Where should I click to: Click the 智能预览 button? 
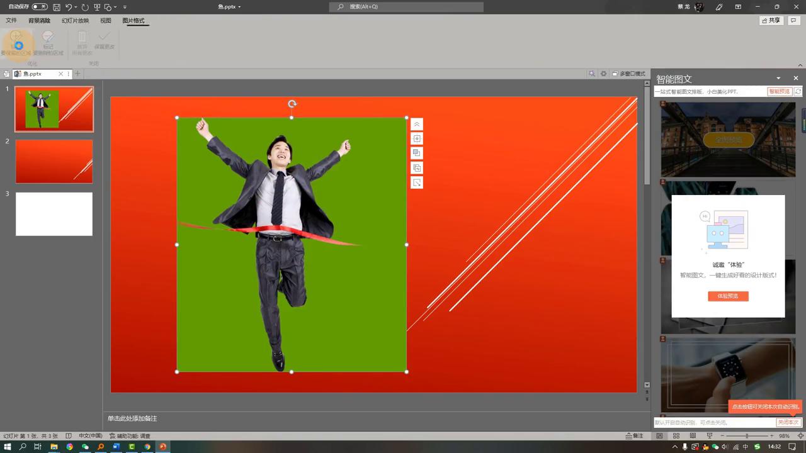pos(780,92)
